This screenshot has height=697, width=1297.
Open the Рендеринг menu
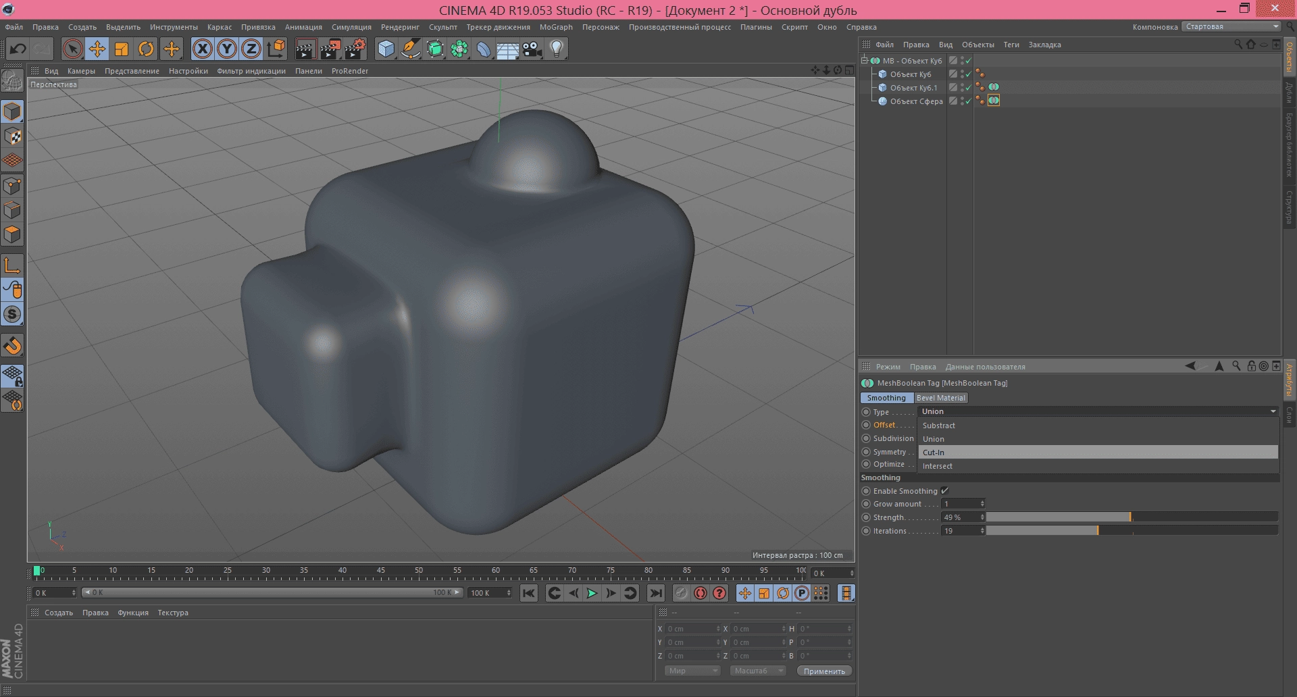pyautogui.click(x=400, y=27)
